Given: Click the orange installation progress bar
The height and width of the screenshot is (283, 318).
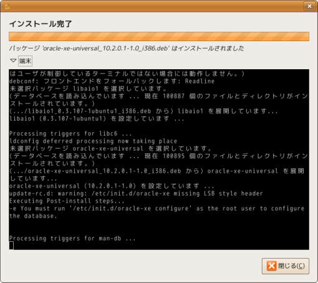Looking at the screenshot, I should [159, 37].
